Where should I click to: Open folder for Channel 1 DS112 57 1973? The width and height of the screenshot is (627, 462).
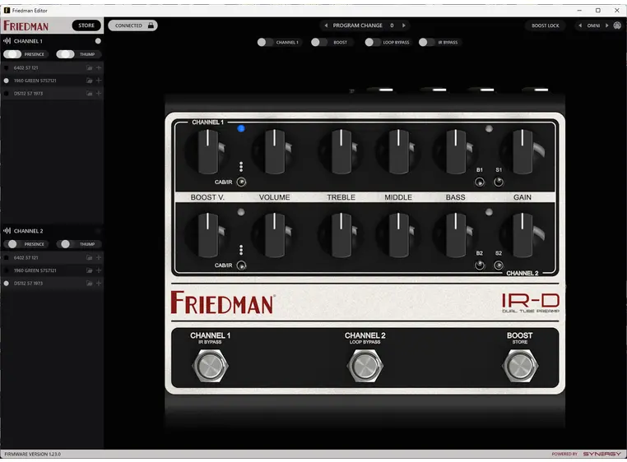pos(89,94)
